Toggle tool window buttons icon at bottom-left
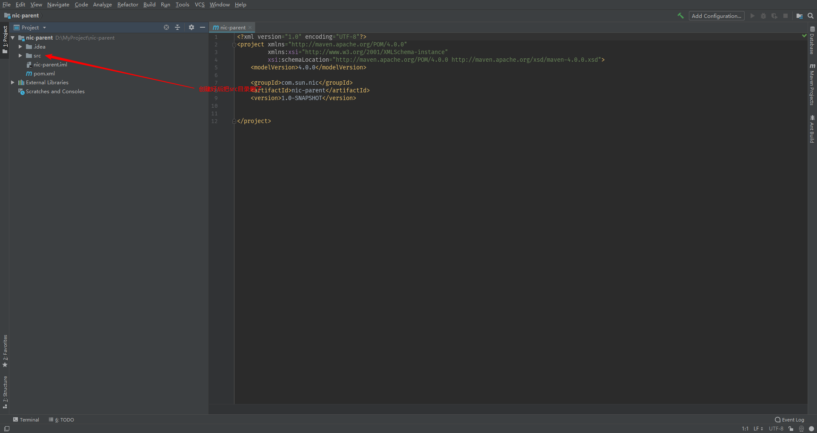Image resolution: width=817 pixels, height=433 pixels. tap(6, 429)
